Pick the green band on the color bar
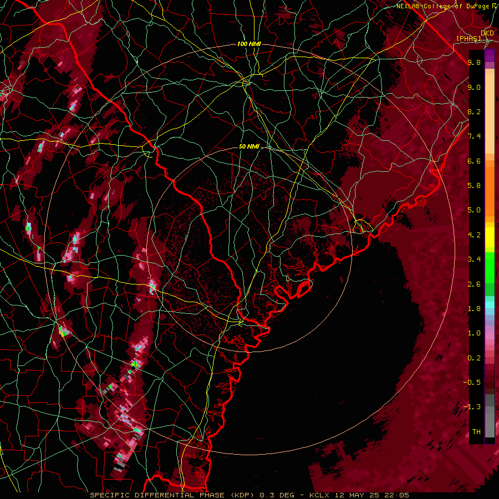499x499 pixels. (490, 267)
